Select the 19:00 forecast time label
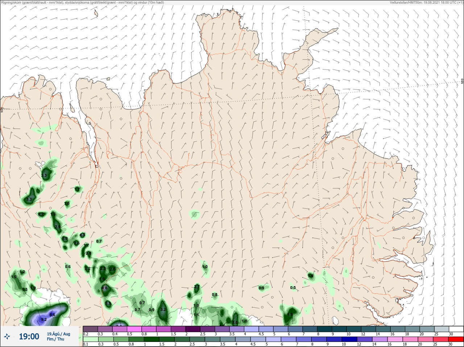The image size is (464, 347). click(29, 336)
